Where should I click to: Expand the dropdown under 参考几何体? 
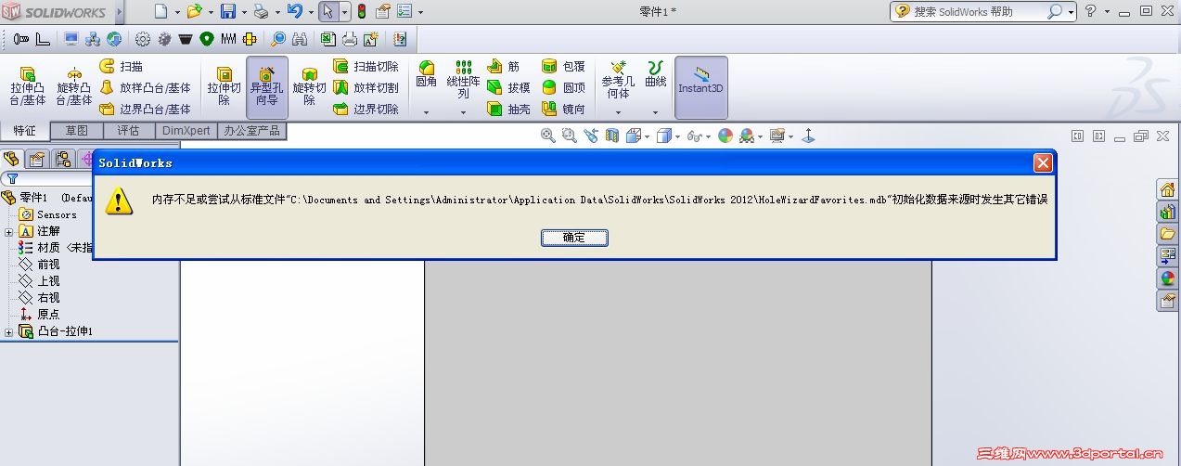(618, 112)
